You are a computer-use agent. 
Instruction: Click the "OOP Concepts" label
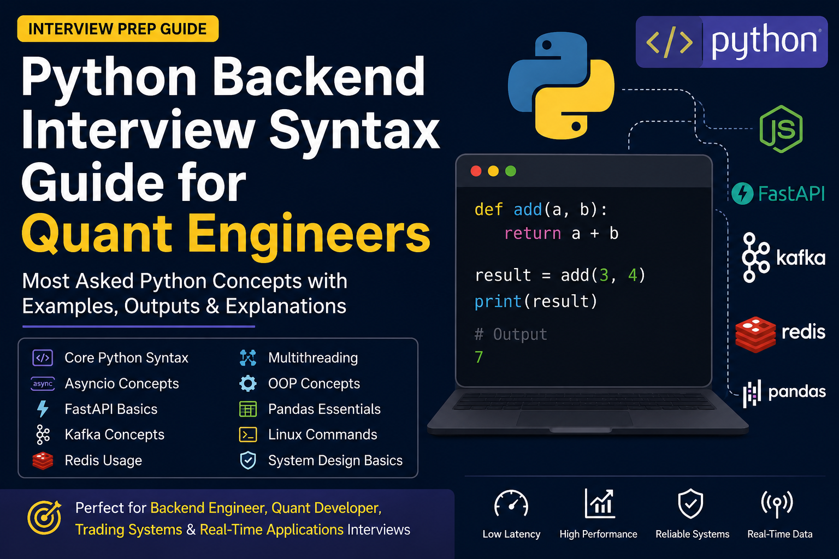(x=314, y=384)
